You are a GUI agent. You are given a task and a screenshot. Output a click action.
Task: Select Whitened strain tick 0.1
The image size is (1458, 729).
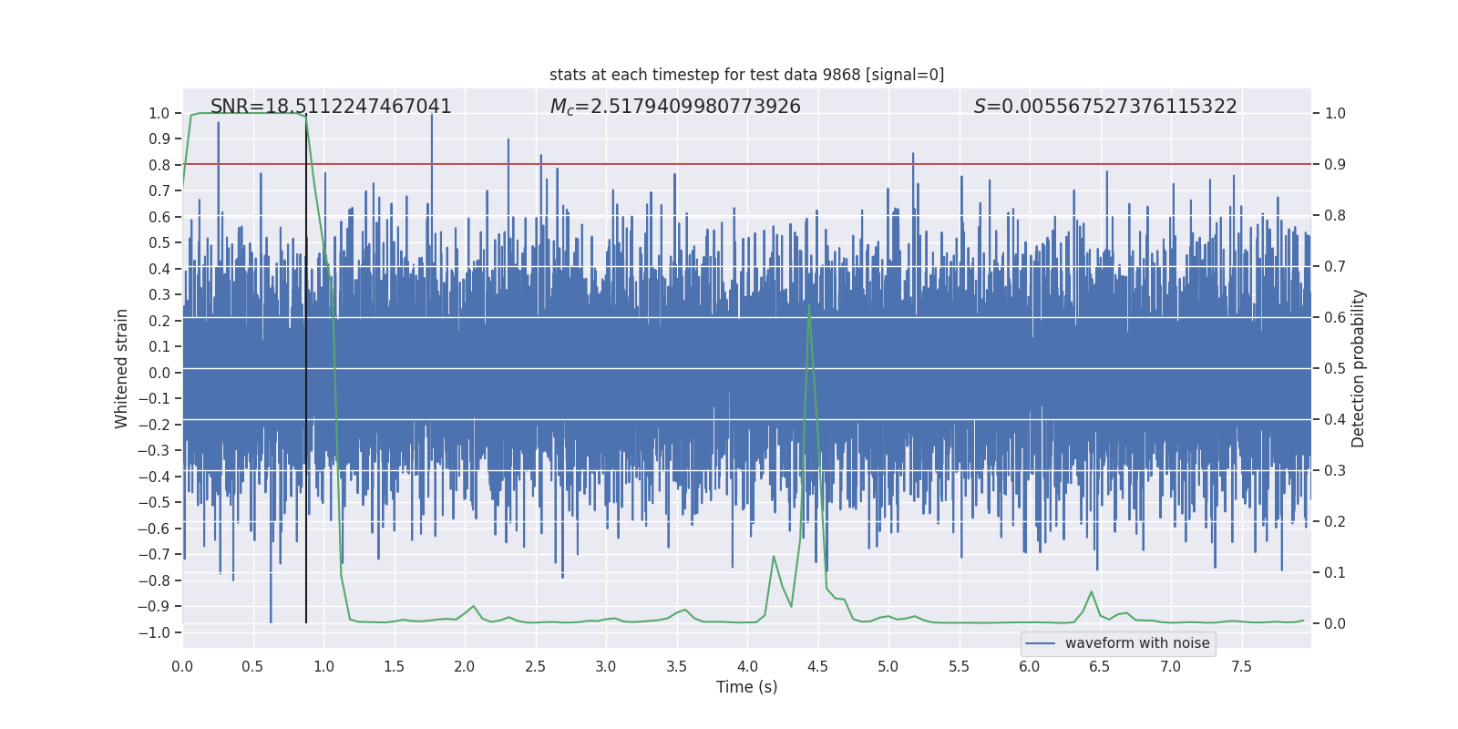click(x=159, y=346)
